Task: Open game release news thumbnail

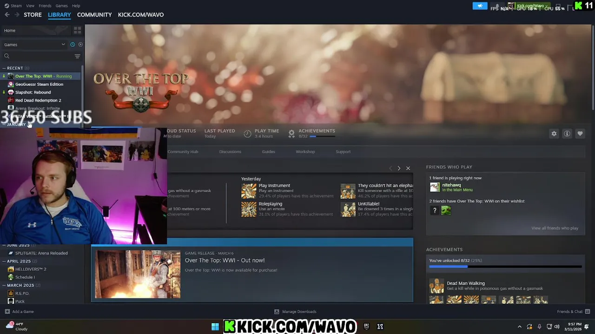Action: point(138,274)
